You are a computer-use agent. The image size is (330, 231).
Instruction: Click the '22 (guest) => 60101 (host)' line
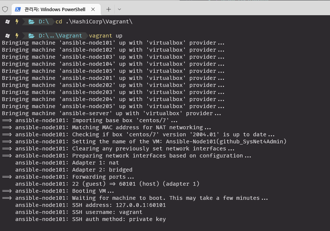click(108, 184)
